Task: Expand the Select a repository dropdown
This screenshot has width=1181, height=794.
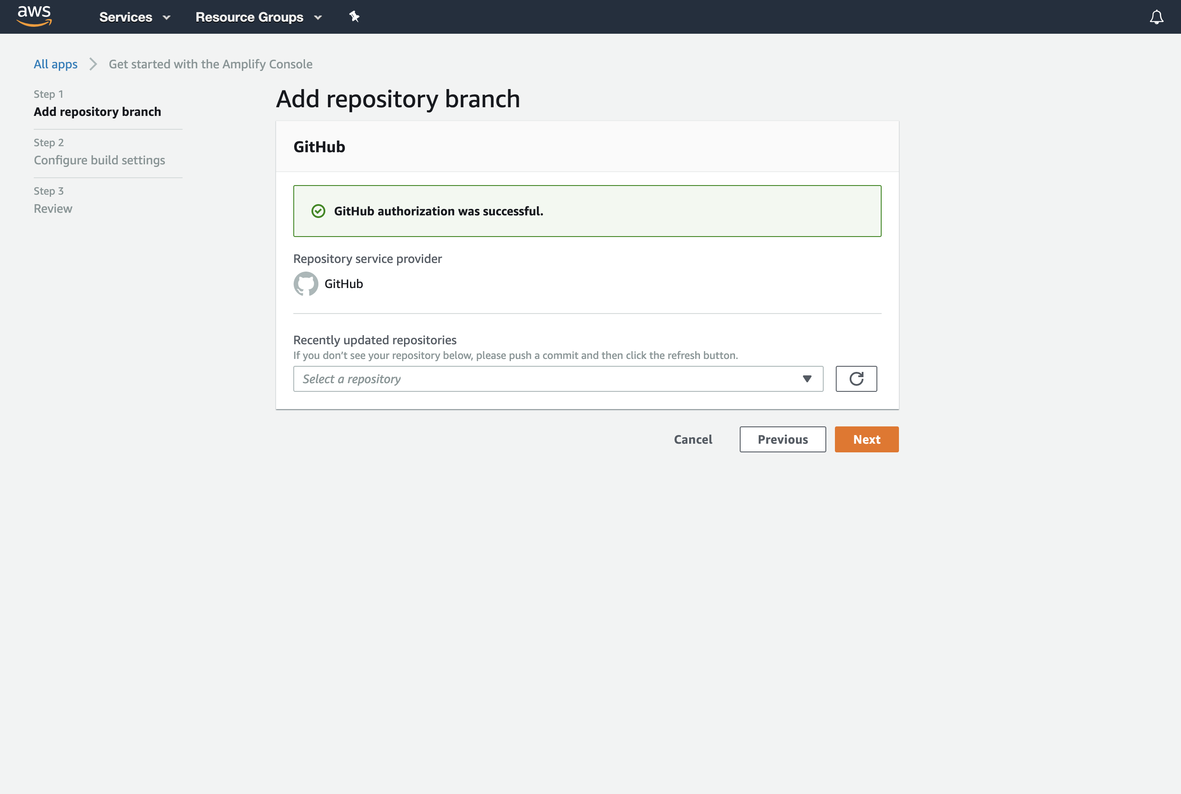Action: [x=806, y=378]
